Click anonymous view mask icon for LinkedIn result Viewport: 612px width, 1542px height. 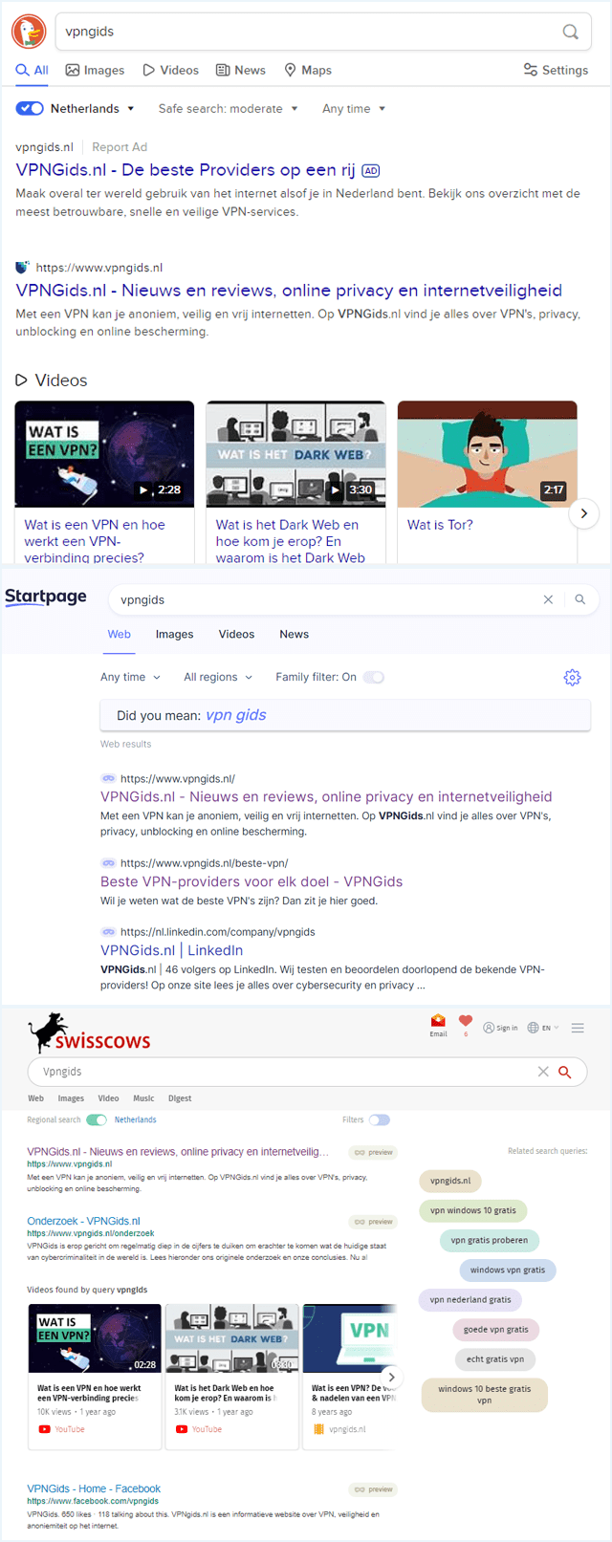tap(109, 931)
